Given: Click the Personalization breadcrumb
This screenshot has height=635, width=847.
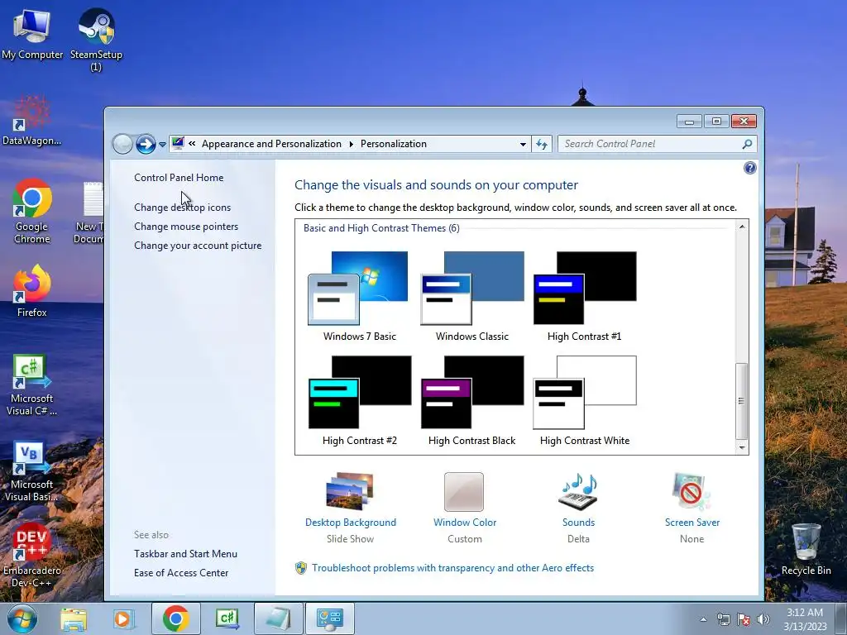Looking at the screenshot, I should [393, 144].
